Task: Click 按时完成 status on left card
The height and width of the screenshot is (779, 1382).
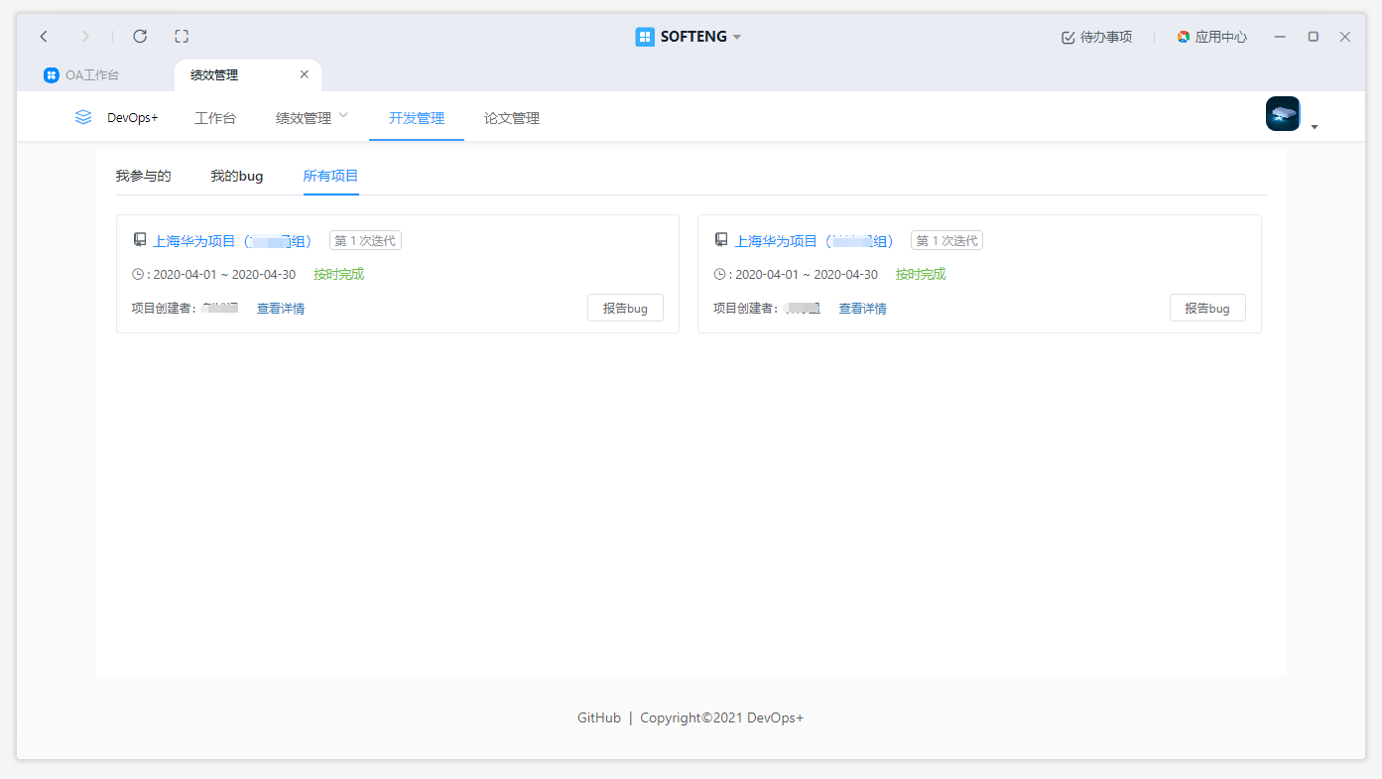Action: 339,274
